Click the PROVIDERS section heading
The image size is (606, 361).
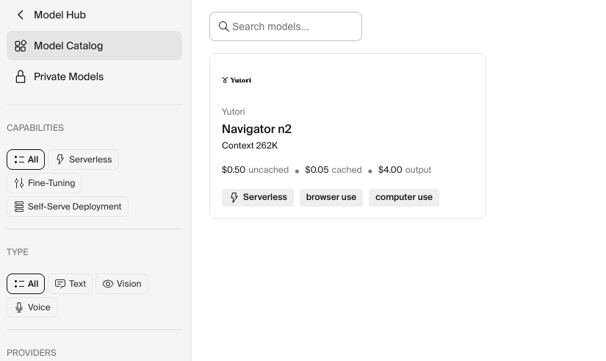(32, 353)
